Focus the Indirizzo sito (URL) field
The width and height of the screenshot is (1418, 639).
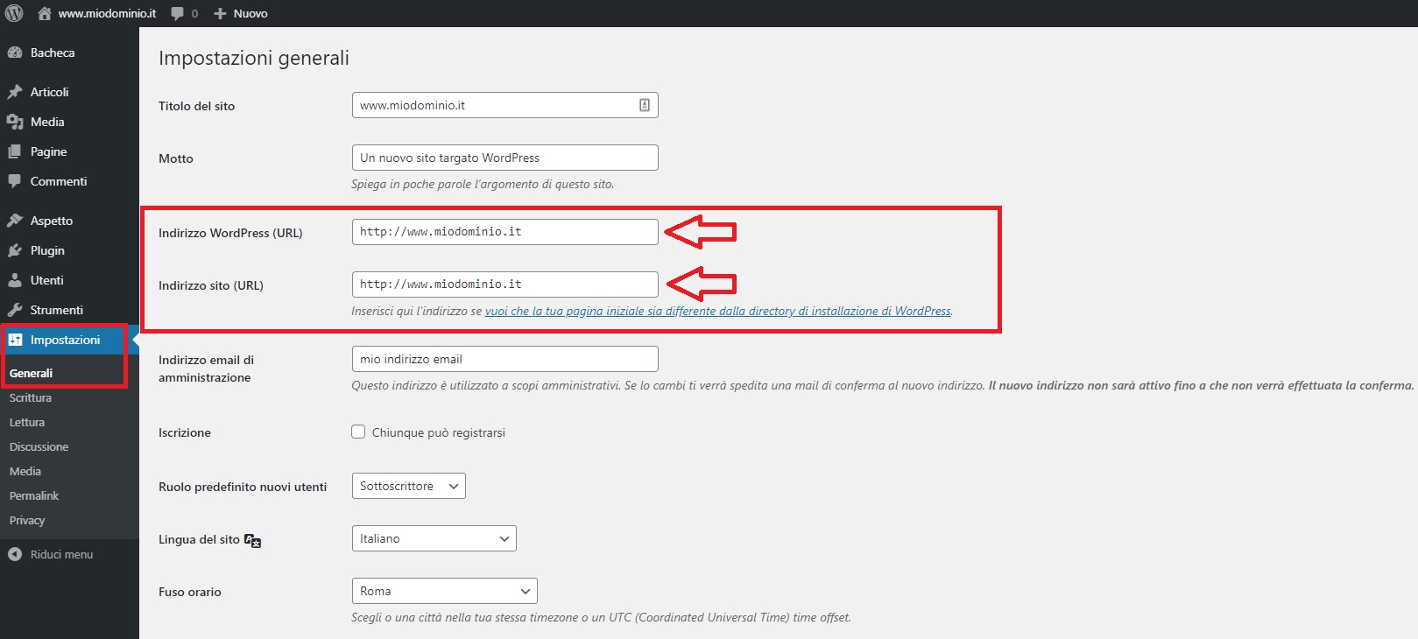(x=504, y=284)
